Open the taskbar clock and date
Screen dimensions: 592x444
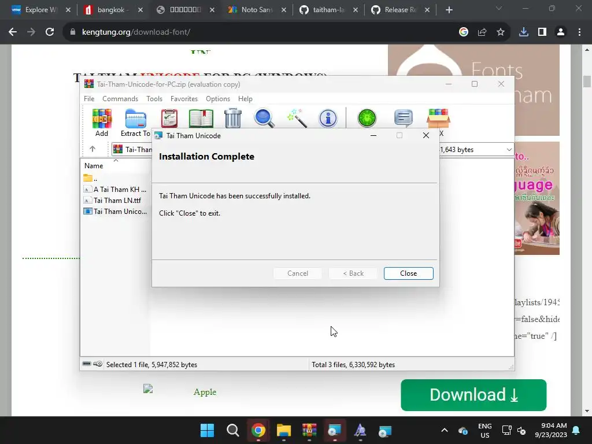(x=551, y=430)
